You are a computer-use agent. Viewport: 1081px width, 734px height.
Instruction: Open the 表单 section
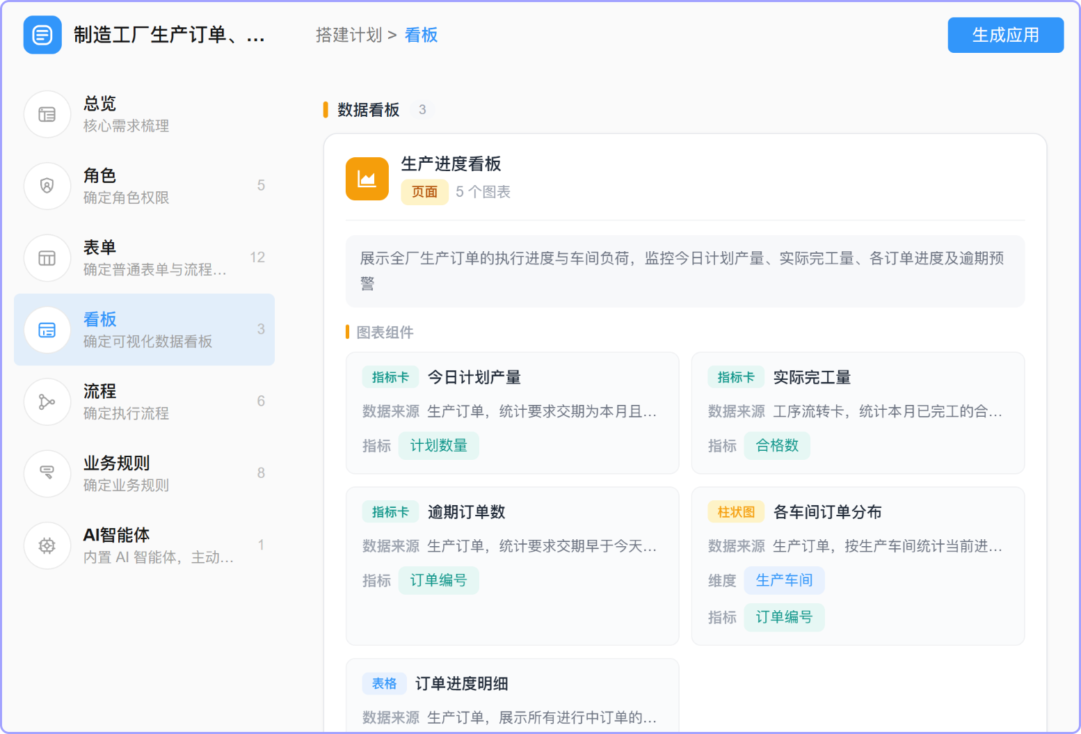144,258
